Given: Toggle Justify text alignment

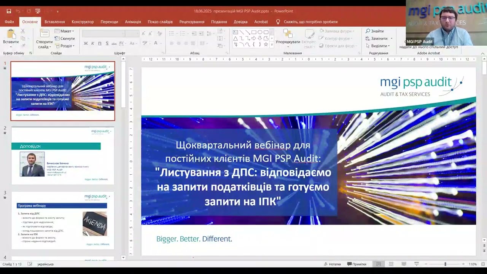Looking at the screenshot, I should (193, 43).
